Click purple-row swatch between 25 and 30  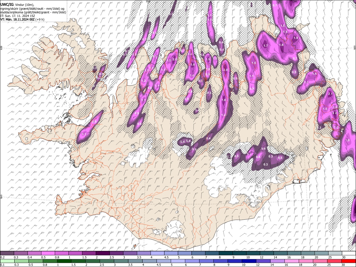[335, 253]
